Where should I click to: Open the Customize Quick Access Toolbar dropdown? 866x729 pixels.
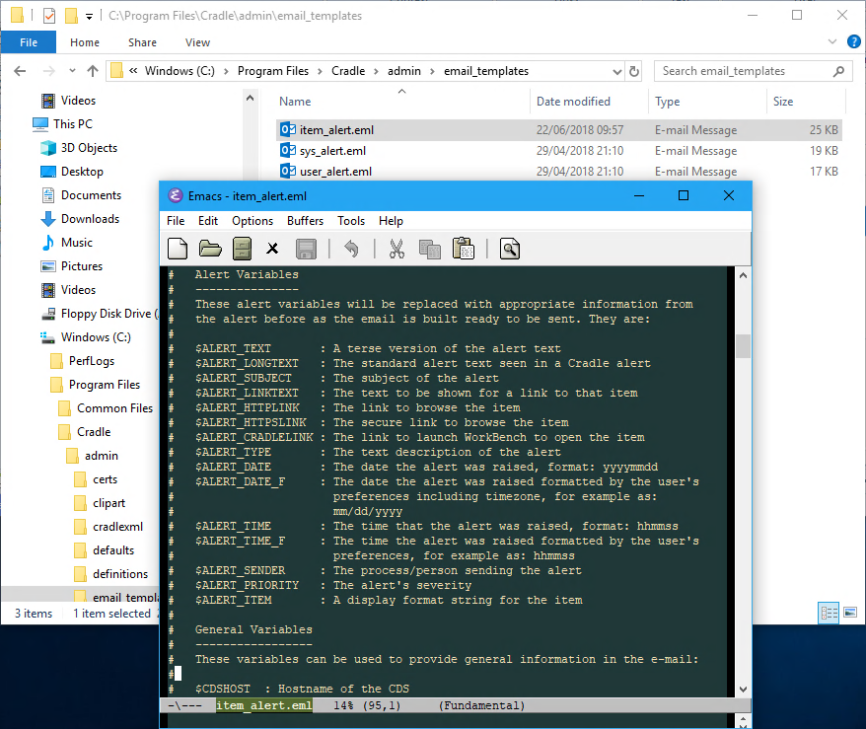pyautogui.click(x=89, y=16)
